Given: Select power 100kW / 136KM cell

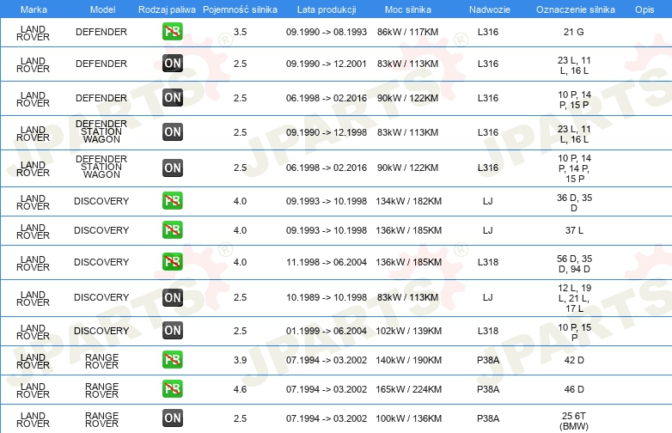Looking at the screenshot, I should click(x=408, y=418).
